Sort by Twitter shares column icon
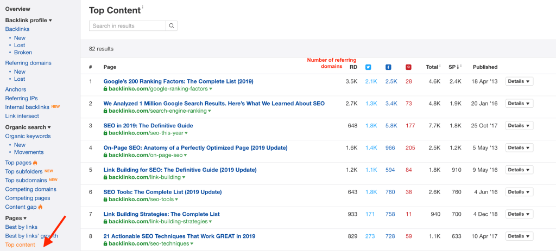 (x=368, y=67)
